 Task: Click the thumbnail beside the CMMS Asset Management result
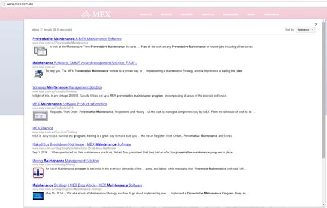coord(38,74)
